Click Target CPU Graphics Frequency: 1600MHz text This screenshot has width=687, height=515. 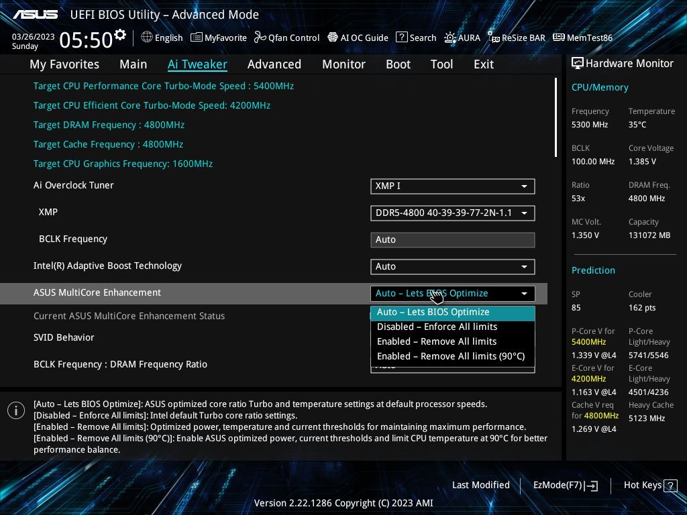pos(123,164)
